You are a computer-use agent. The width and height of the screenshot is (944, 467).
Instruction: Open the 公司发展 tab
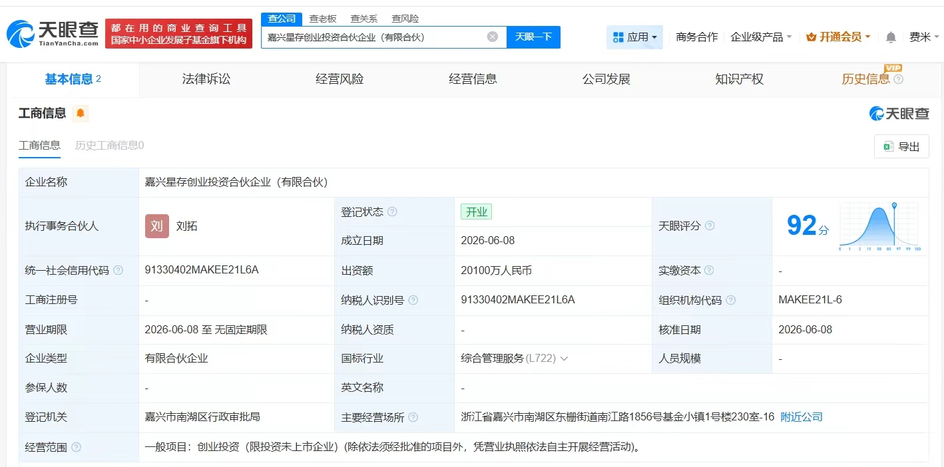click(x=606, y=79)
